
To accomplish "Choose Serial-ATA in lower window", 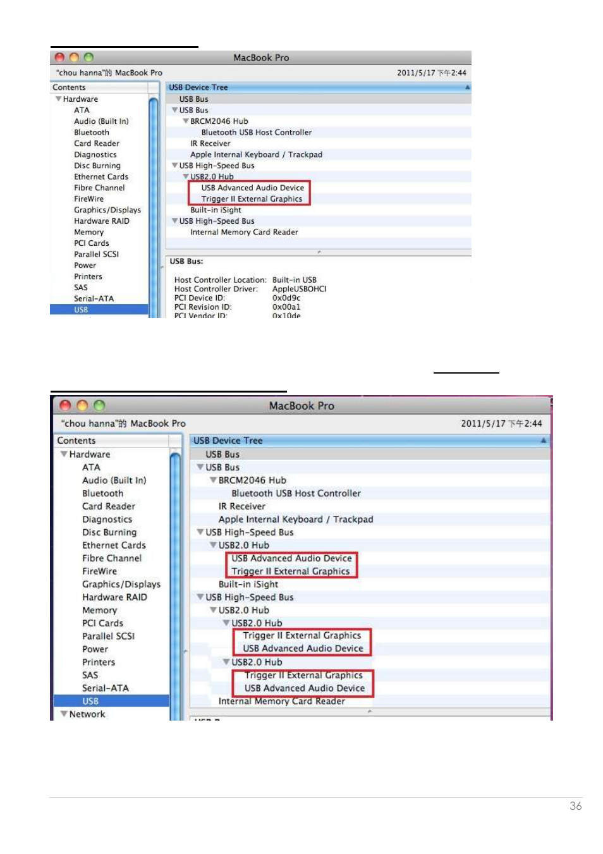I will point(106,688).
